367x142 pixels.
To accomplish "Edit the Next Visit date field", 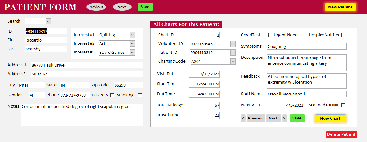I will pos(288,105).
